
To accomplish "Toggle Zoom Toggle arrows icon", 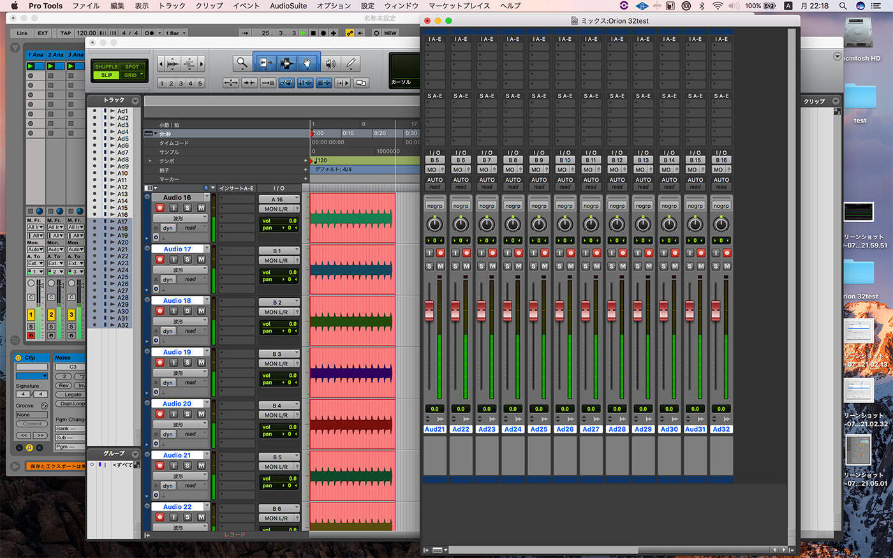I will tap(231, 83).
